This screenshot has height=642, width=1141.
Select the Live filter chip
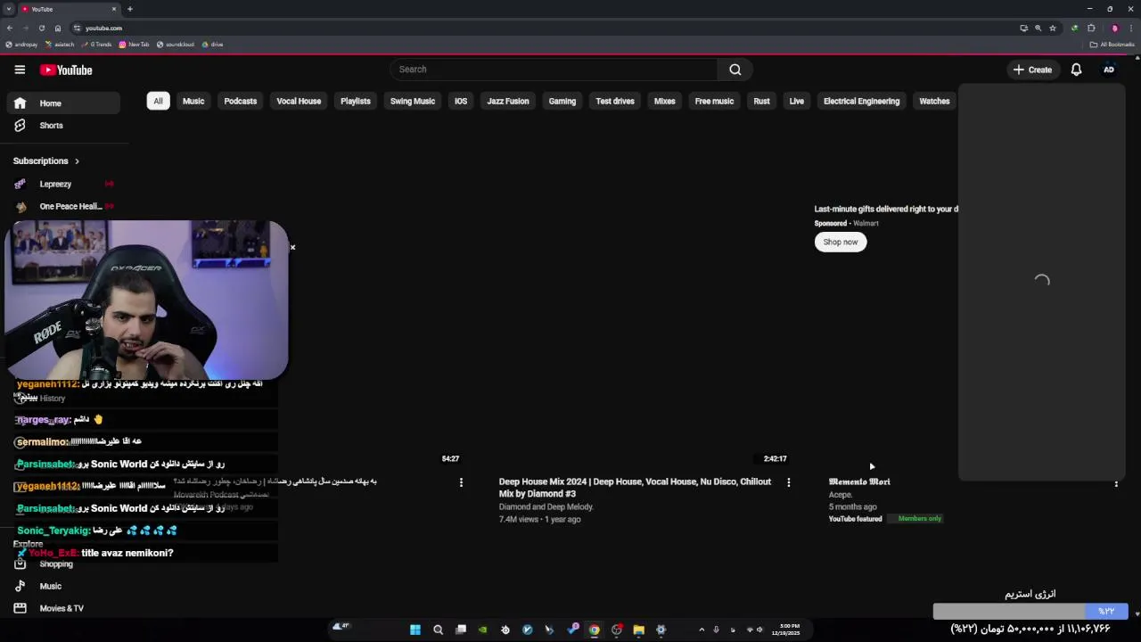pyautogui.click(x=797, y=102)
